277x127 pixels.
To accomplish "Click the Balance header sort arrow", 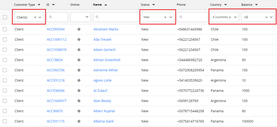I will coord(256,5).
